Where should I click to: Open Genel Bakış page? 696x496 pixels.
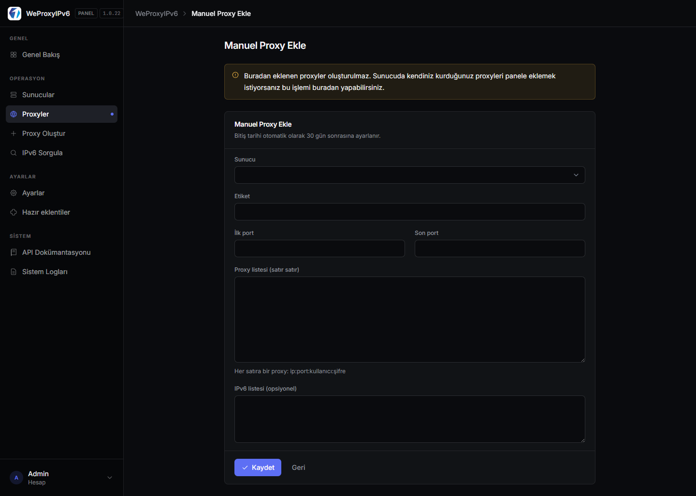pos(61,55)
